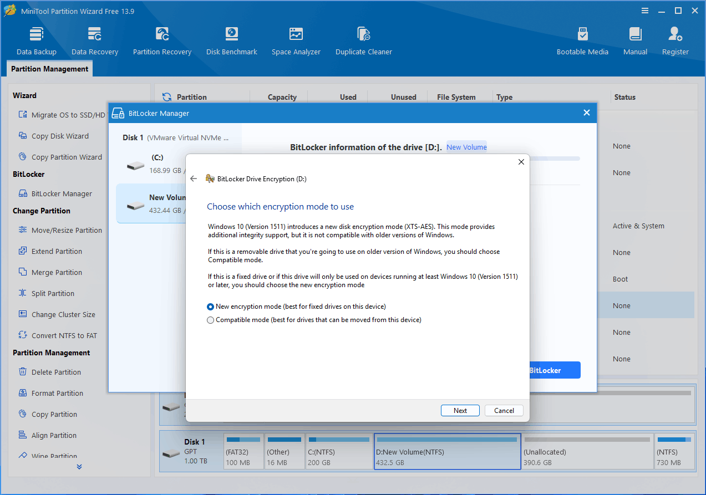Expand sidebar with double chevron arrow

pyautogui.click(x=79, y=467)
